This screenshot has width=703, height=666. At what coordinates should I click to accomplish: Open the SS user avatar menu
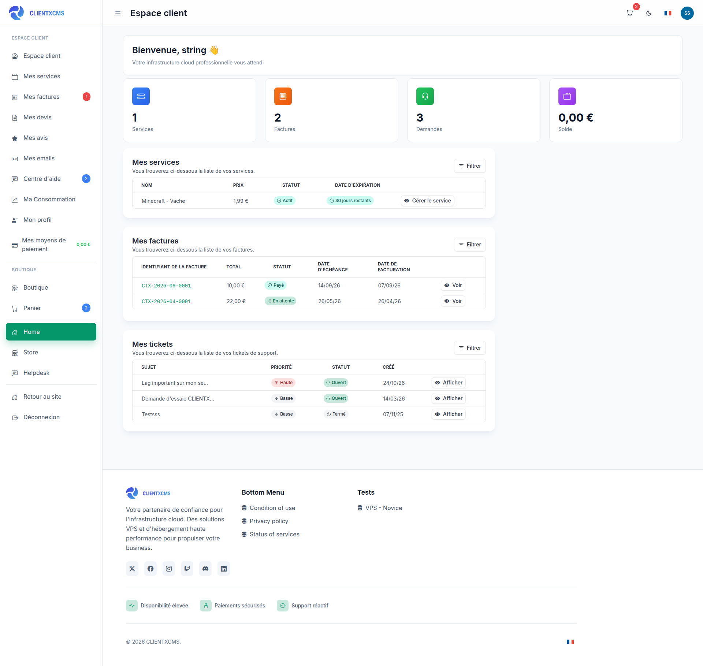pos(687,13)
